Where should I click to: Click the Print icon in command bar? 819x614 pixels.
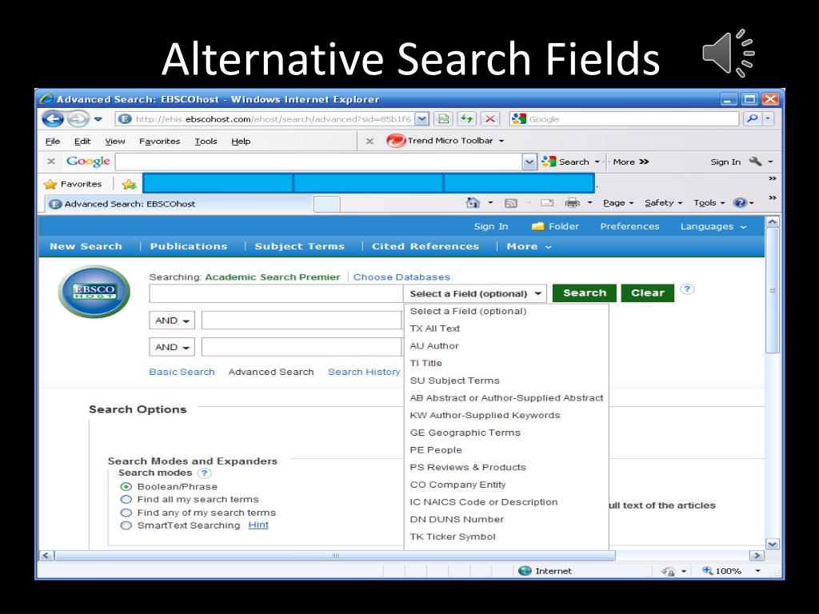(573, 202)
